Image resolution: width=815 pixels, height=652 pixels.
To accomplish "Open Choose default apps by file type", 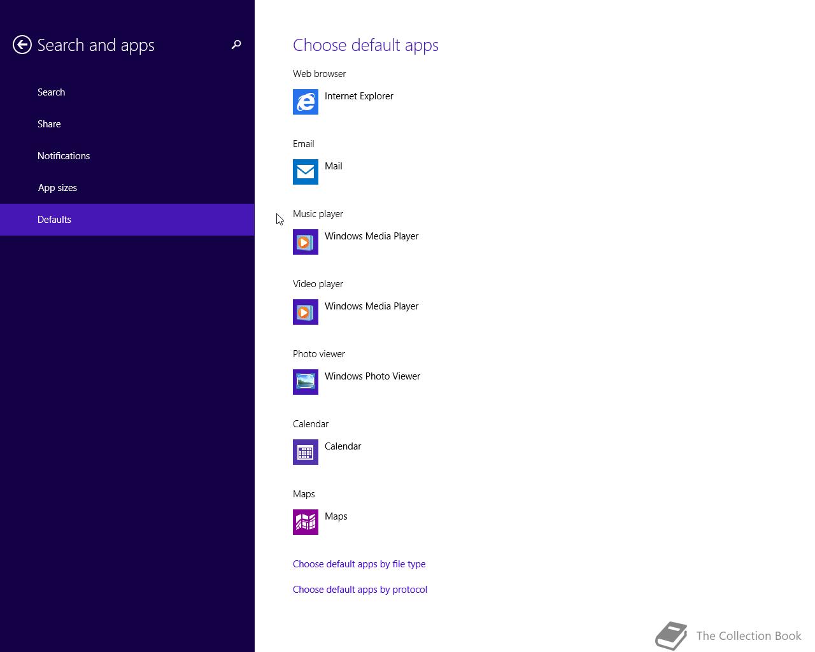I will pyautogui.click(x=359, y=564).
